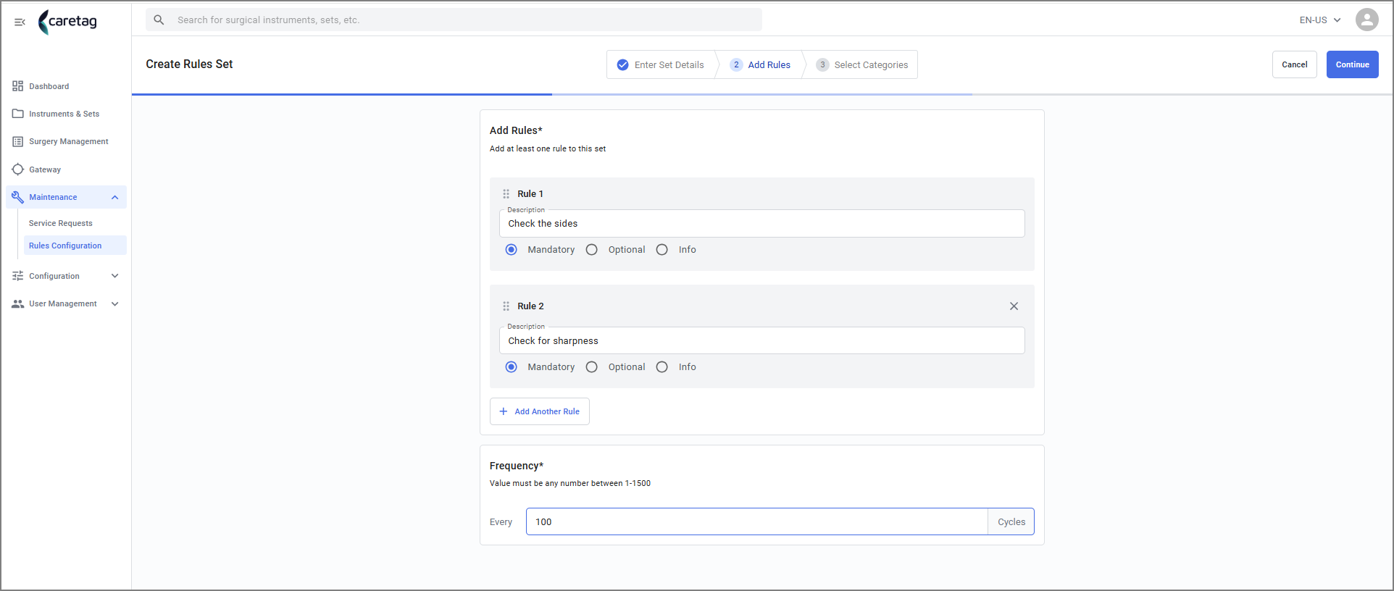Select Mandatory for Rule 2
Image resolution: width=1394 pixels, height=591 pixels.
pyautogui.click(x=512, y=367)
